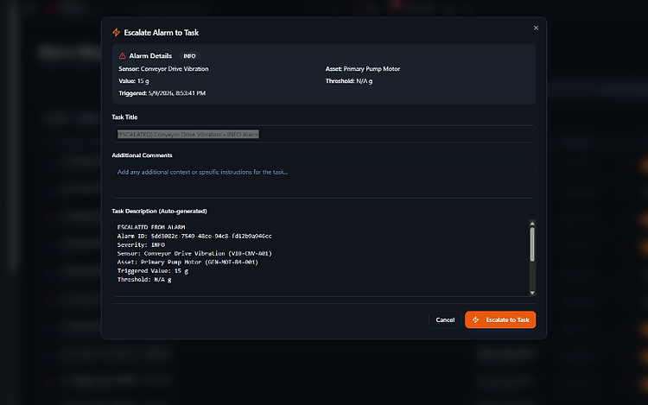
Task: Click the 'Escalate Alarm to Task' dialog title
Action: (162, 33)
